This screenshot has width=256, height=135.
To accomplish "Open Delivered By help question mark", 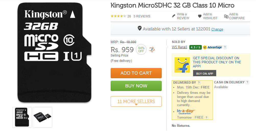I will (x=199, y=83).
